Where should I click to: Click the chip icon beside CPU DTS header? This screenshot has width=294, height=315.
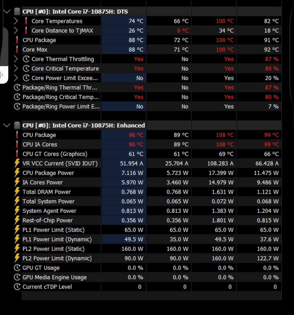pos(17,12)
